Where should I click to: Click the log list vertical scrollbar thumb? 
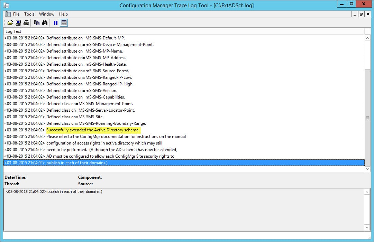coord(367,118)
